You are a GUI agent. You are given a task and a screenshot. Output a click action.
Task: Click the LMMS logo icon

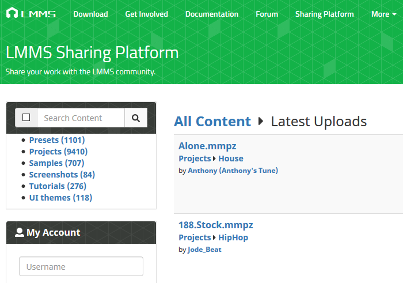12,14
